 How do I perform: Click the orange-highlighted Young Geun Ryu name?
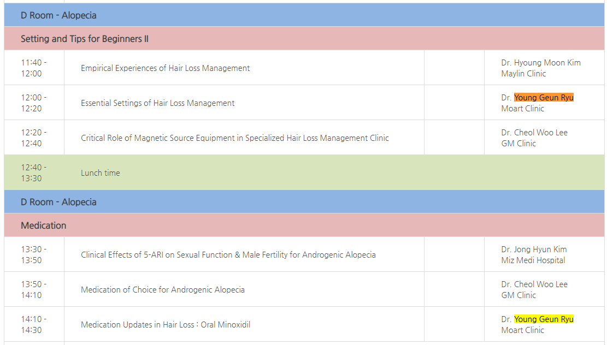pyautogui.click(x=544, y=98)
